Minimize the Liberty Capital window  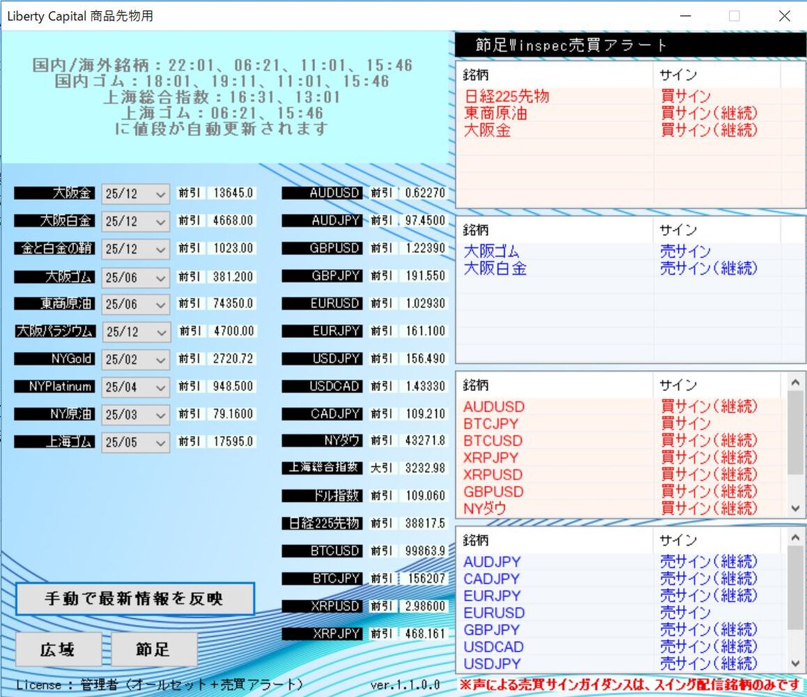[x=686, y=16]
